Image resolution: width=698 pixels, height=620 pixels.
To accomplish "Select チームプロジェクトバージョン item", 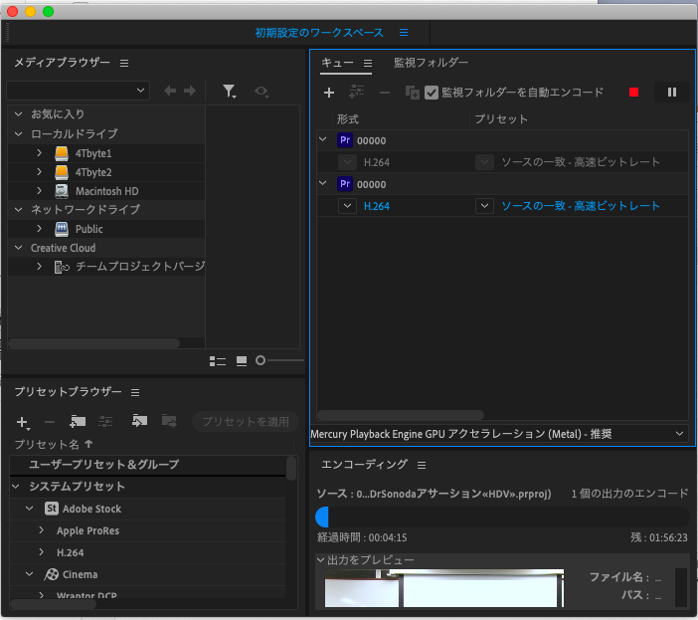I will (x=140, y=267).
